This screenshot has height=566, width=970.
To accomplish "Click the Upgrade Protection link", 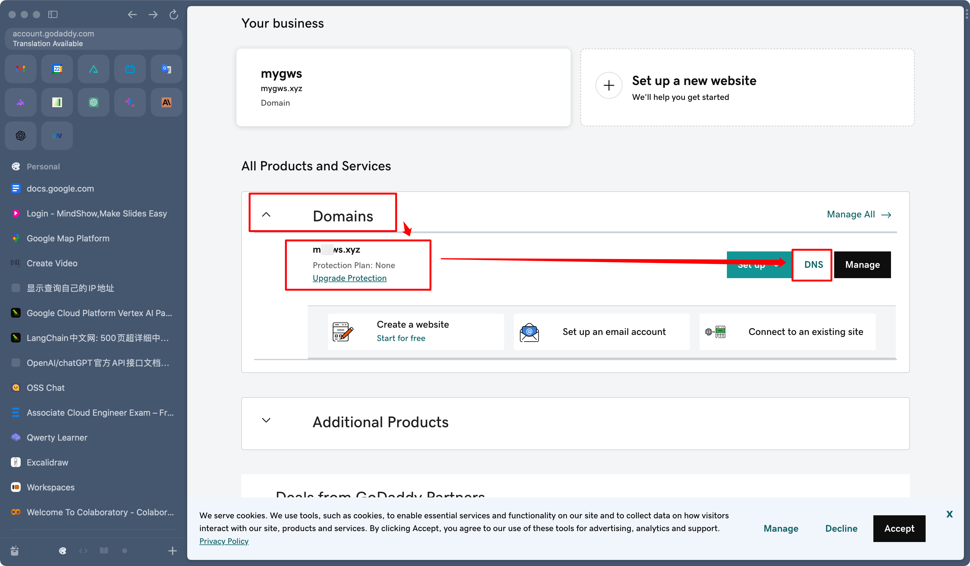I will click(349, 278).
